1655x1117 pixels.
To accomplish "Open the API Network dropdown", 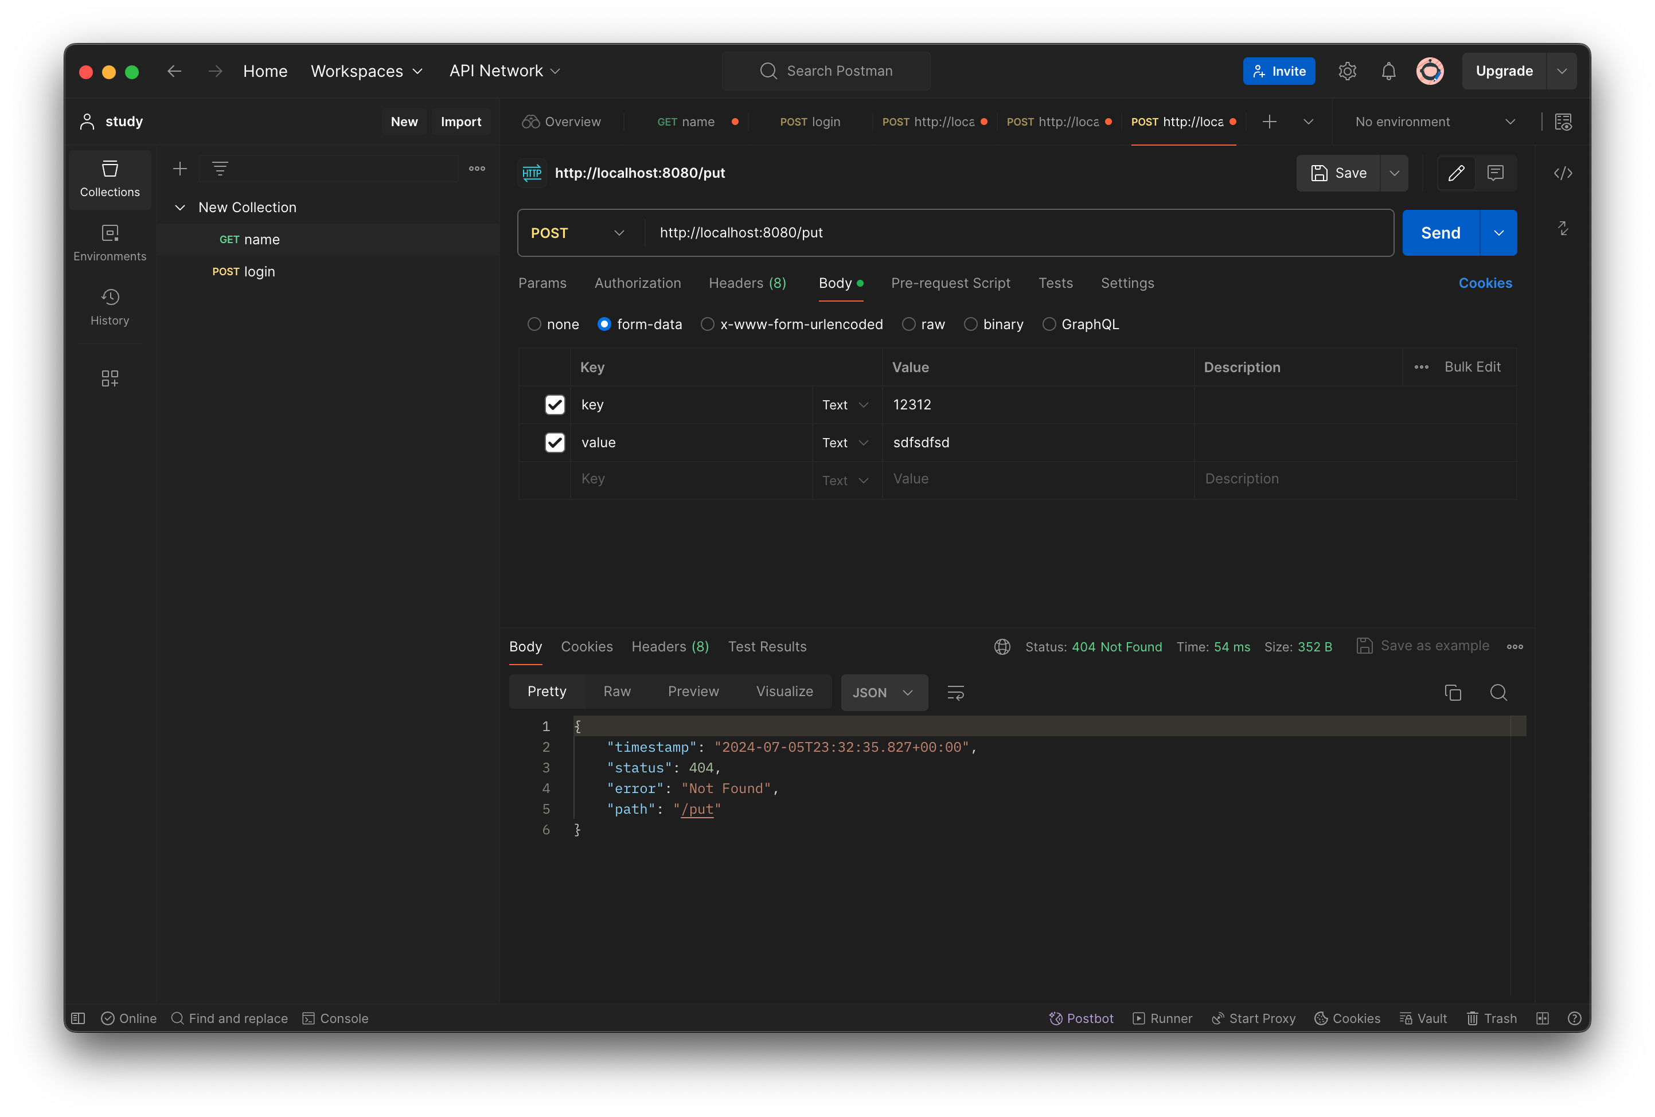I will (x=505, y=71).
